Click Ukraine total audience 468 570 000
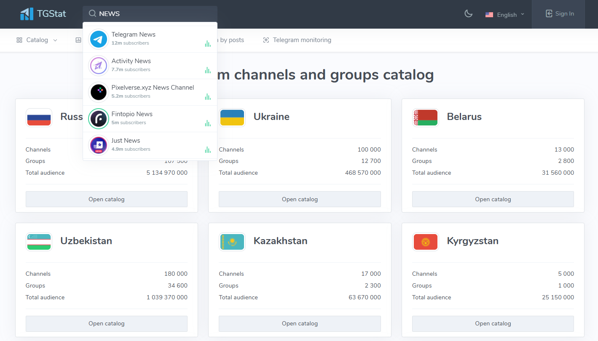 pos(363,173)
